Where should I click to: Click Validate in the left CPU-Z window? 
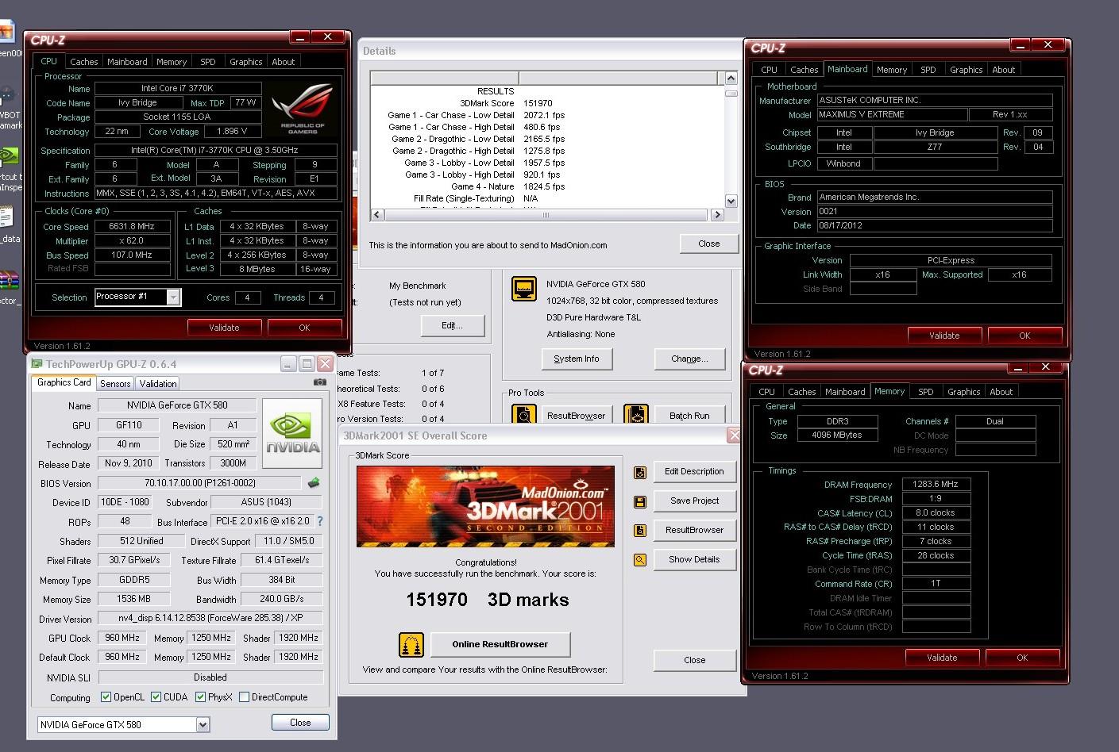coord(224,328)
